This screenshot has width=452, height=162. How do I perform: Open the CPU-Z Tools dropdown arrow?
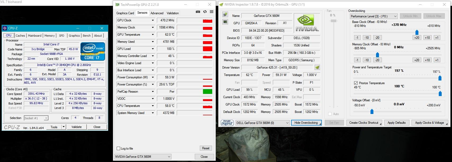(64, 127)
